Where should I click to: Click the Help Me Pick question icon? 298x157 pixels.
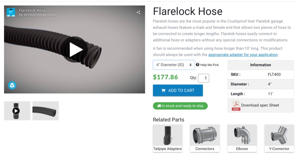point(198,65)
